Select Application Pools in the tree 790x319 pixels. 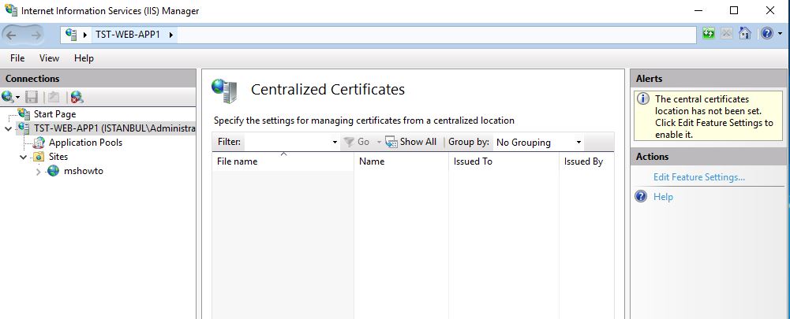coord(85,143)
